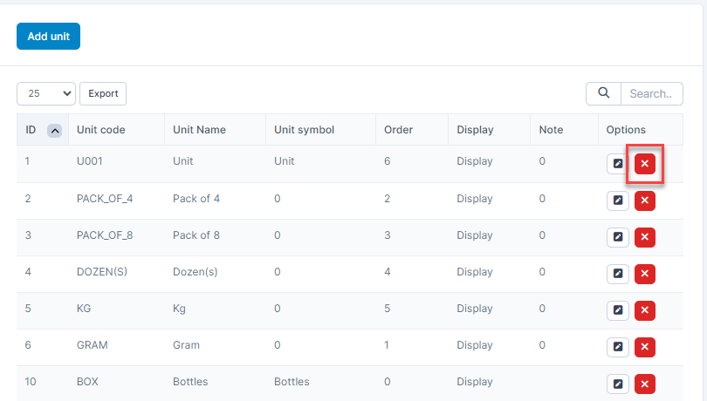Image resolution: width=707 pixels, height=401 pixels.
Task: Sort by Unit code column header
Action: click(x=100, y=130)
